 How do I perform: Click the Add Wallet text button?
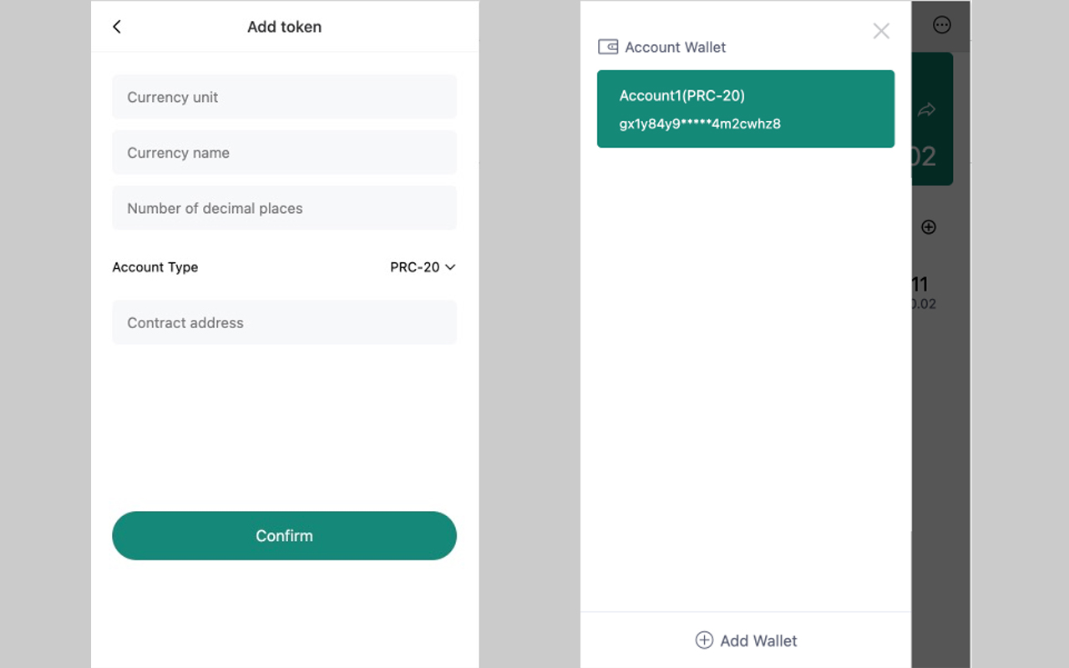[x=758, y=640]
